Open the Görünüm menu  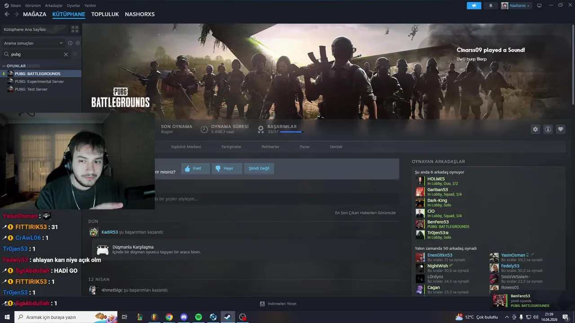[x=33, y=5]
